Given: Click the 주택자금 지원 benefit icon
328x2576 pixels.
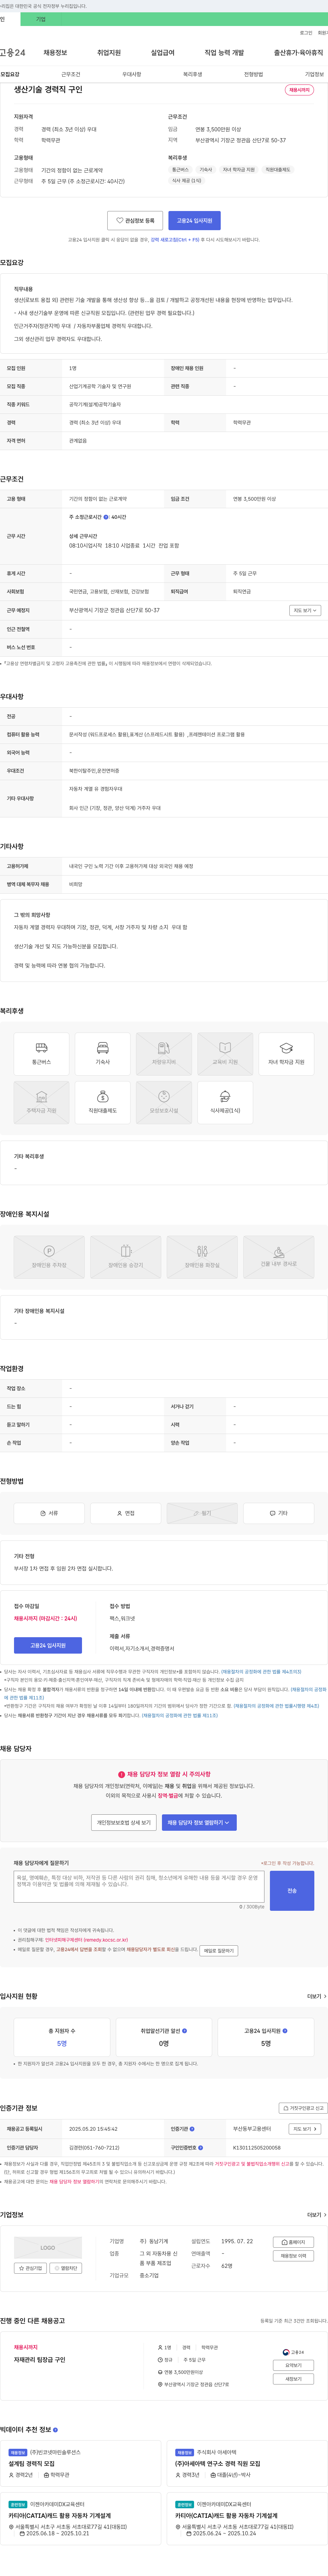Looking at the screenshot, I should pyautogui.click(x=41, y=1102).
